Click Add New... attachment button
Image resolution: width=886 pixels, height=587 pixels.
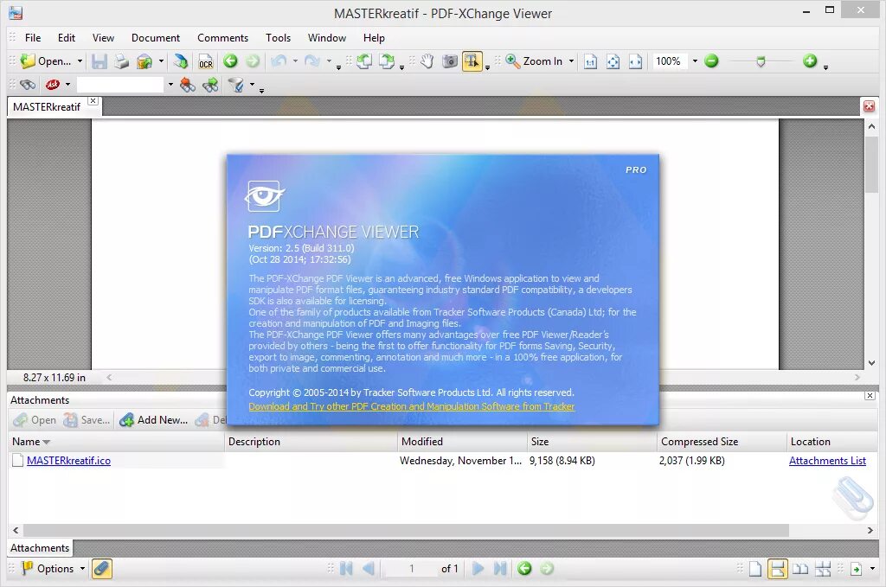154,420
